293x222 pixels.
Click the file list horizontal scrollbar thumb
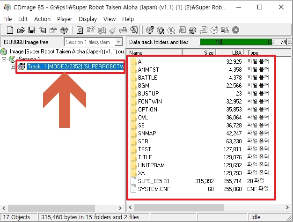tap(179, 207)
